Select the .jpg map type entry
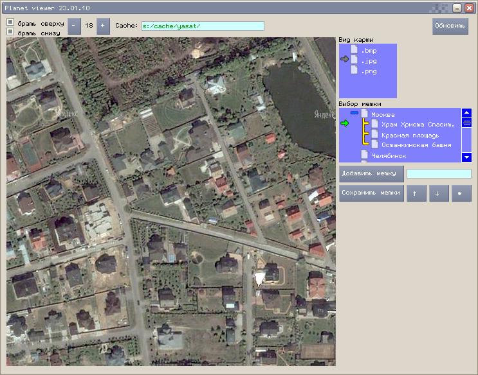This screenshot has width=478, height=375. click(x=368, y=60)
